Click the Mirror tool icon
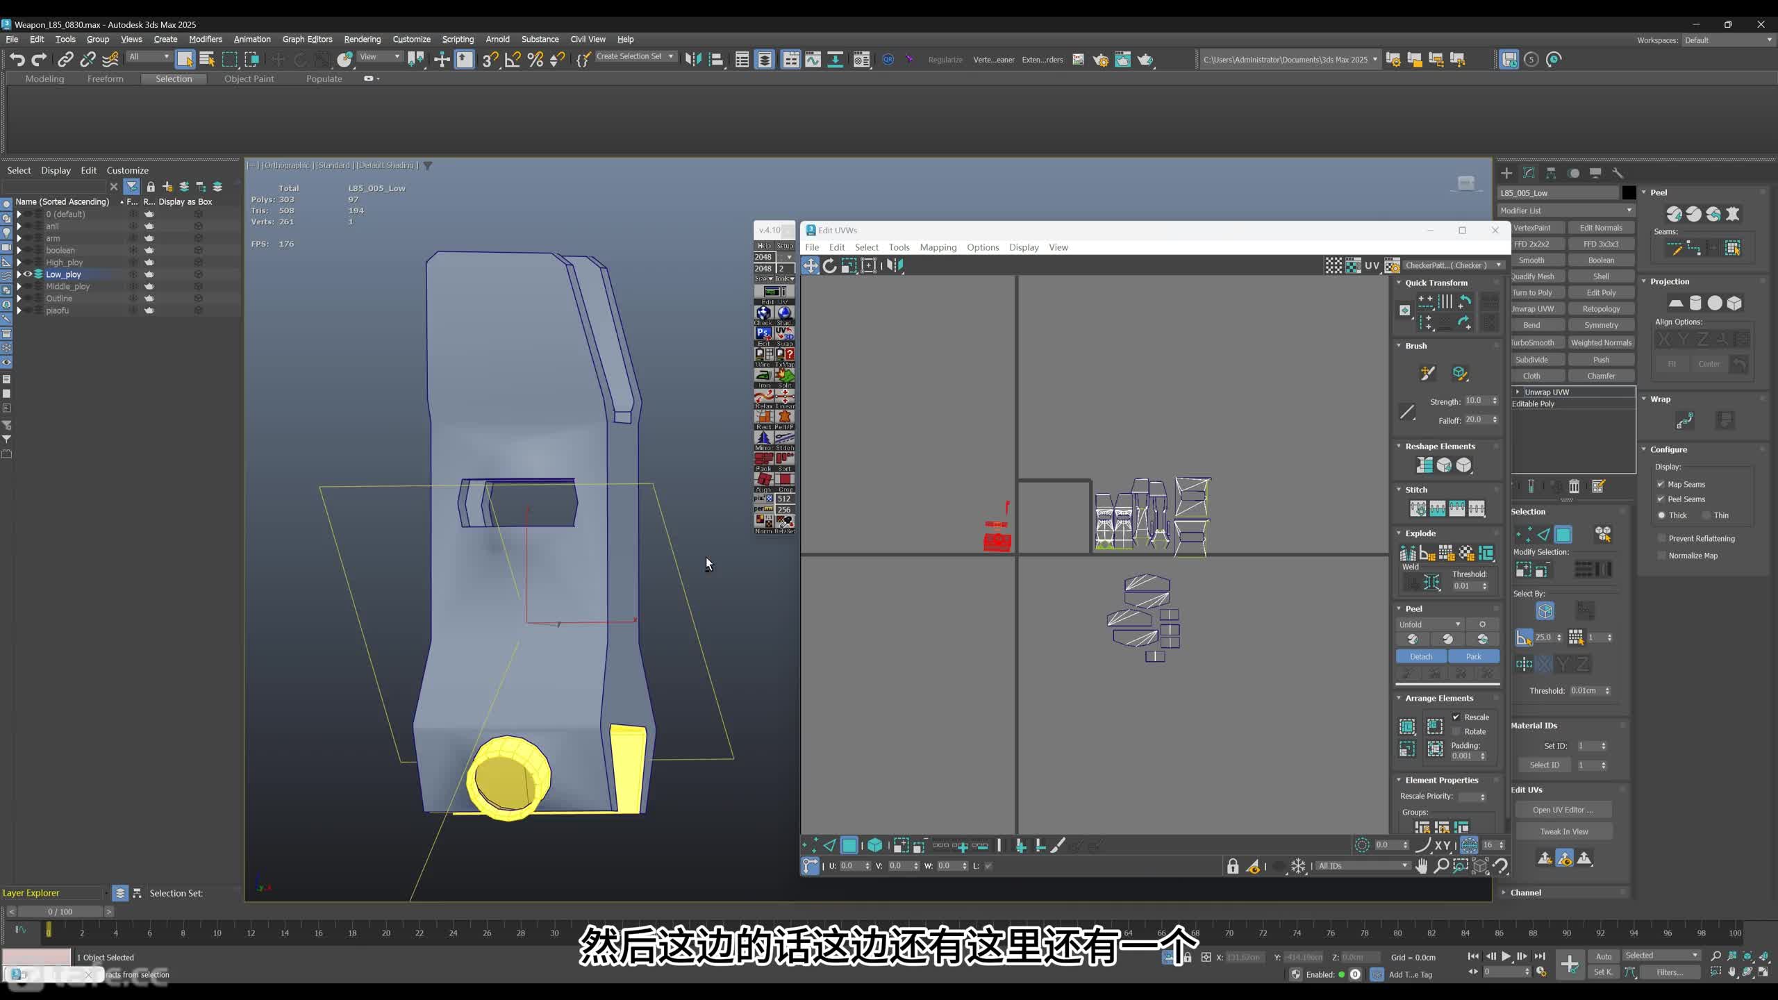Screen dimensions: 1778x1000 tap(692, 60)
